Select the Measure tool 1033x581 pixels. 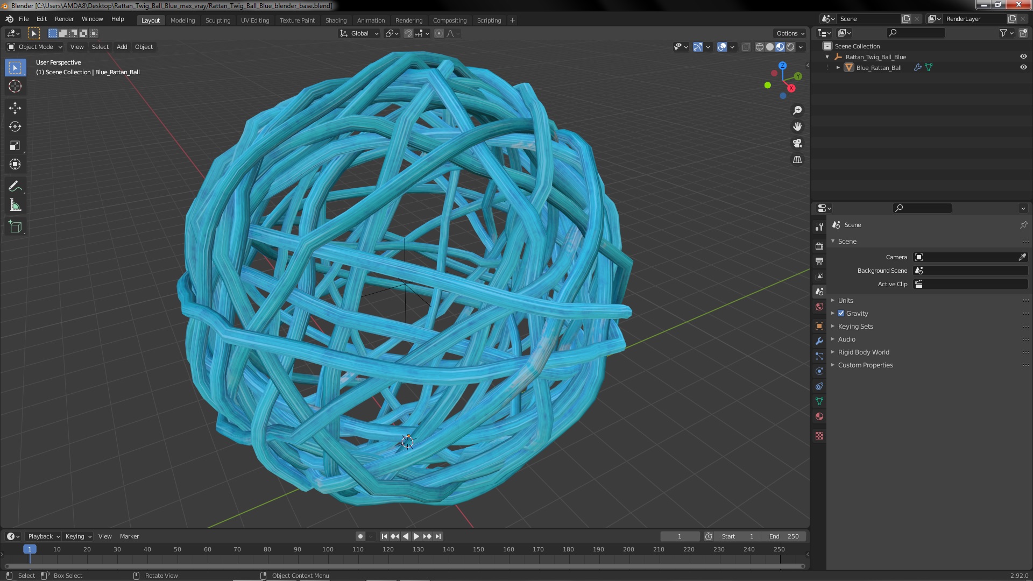point(15,205)
